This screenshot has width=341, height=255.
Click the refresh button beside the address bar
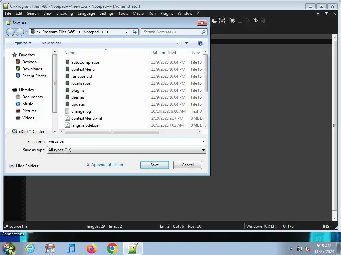134,32
